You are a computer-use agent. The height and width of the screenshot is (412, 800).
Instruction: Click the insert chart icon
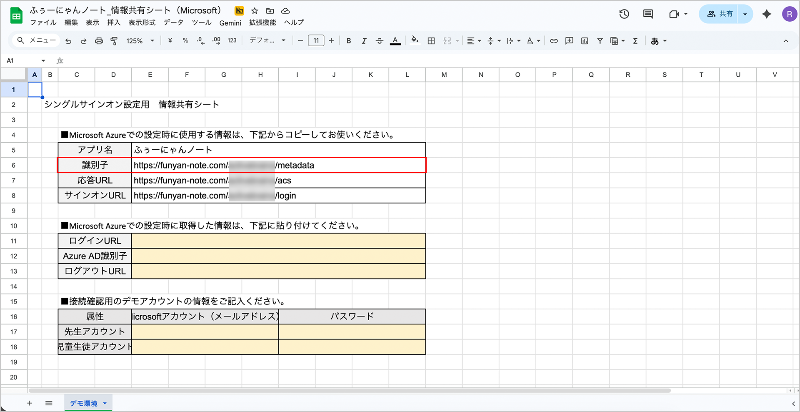coord(585,41)
